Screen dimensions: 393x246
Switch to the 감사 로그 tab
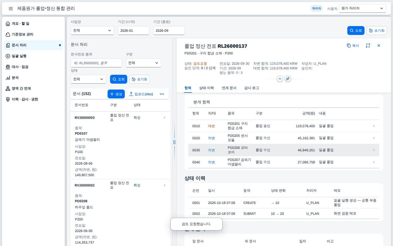251,88
